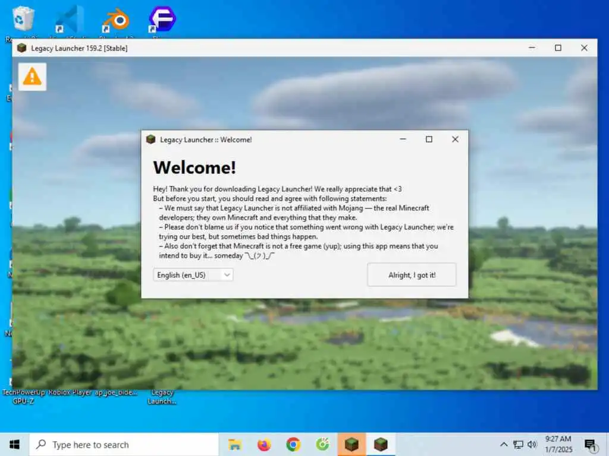609x456 pixels.
Task: Click the orange warning triangle icon
Action: point(32,77)
